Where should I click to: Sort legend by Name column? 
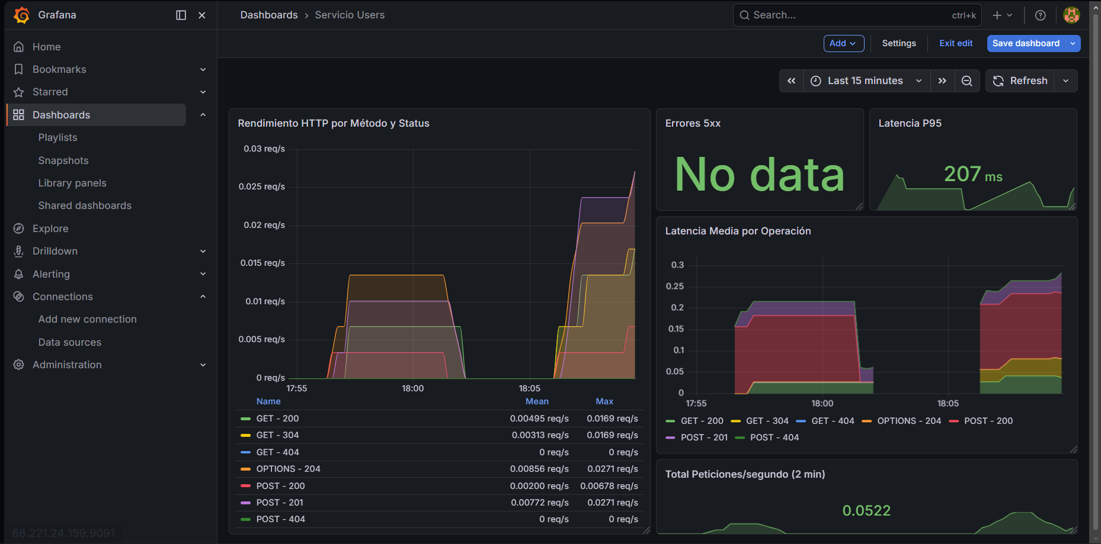click(268, 401)
